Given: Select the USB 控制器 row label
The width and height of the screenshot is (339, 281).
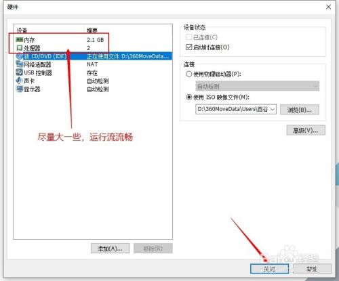Looking at the screenshot, I should pos(38,72).
